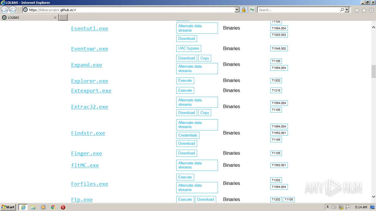Click the volume speaker tray icon

pos(334,207)
